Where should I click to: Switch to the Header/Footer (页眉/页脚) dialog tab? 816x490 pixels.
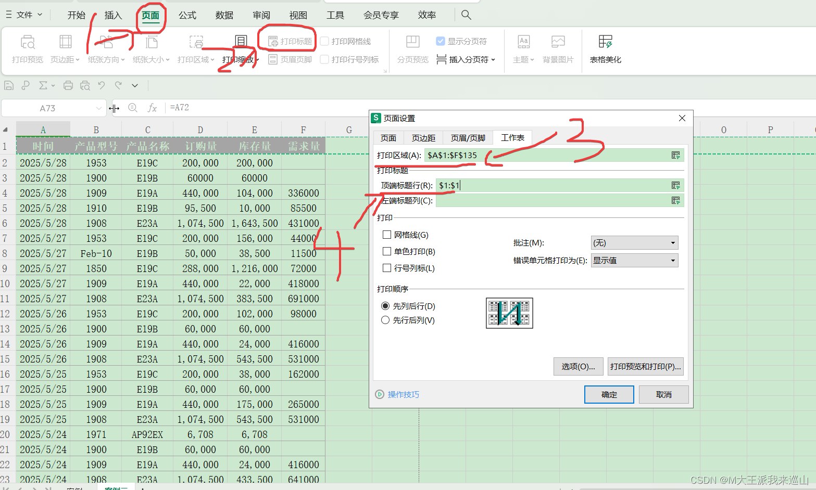click(468, 138)
